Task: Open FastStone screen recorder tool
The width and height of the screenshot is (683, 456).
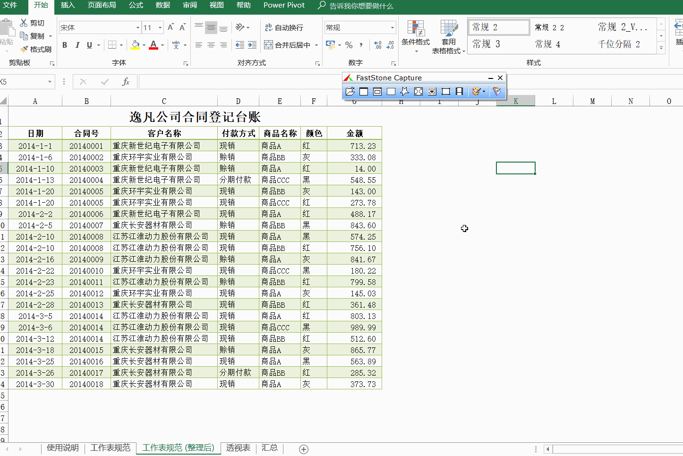Action: tap(459, 91)
